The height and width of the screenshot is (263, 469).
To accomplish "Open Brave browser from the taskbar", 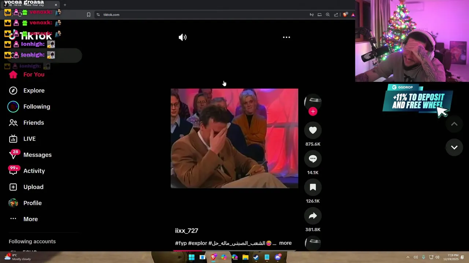I will [213, 257].
